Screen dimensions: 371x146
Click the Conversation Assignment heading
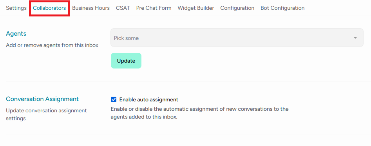coord(42,99)
